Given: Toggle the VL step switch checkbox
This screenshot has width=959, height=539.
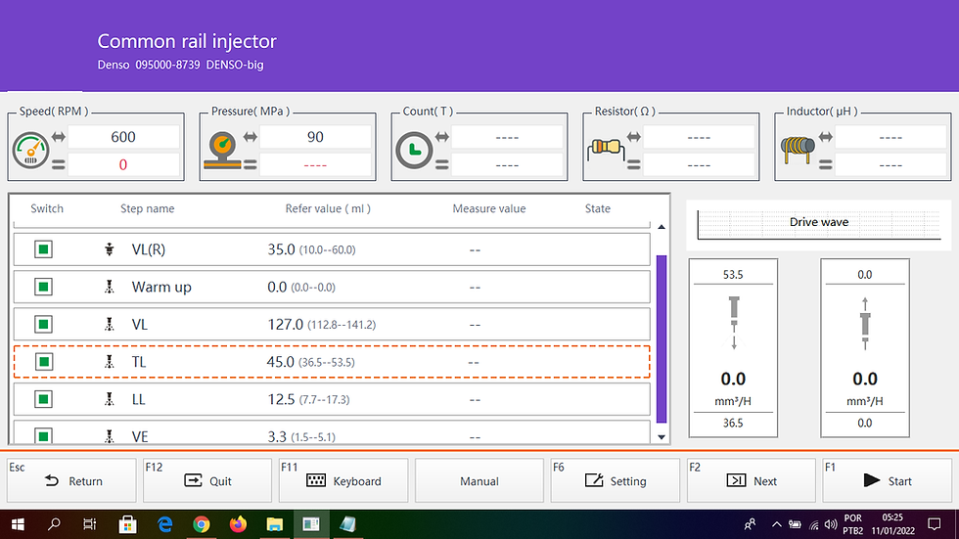Looking at the screenshot, I should 43,325.
